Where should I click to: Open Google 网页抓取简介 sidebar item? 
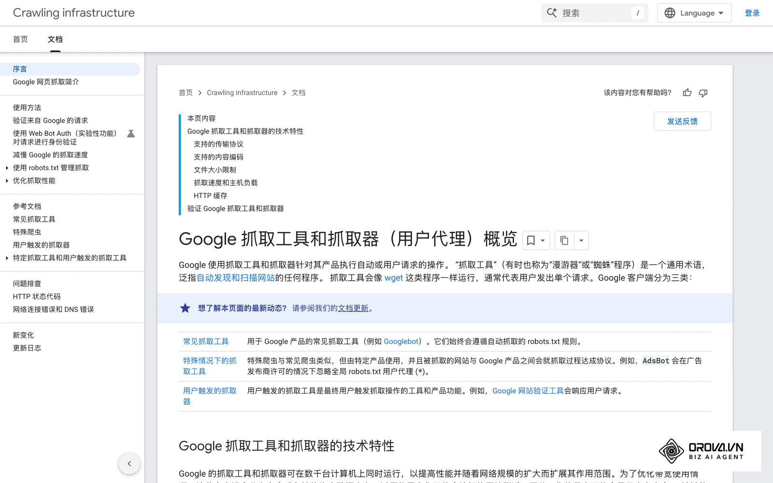point(46,82)
